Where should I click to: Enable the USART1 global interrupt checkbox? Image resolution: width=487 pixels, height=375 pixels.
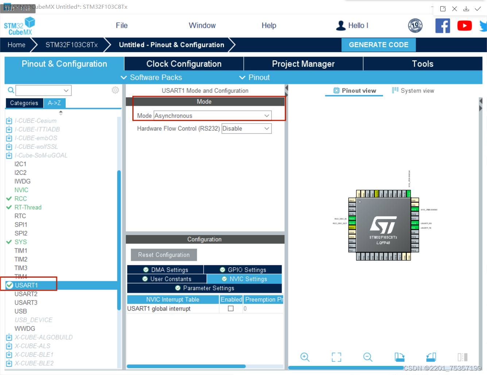click(231, 309)
